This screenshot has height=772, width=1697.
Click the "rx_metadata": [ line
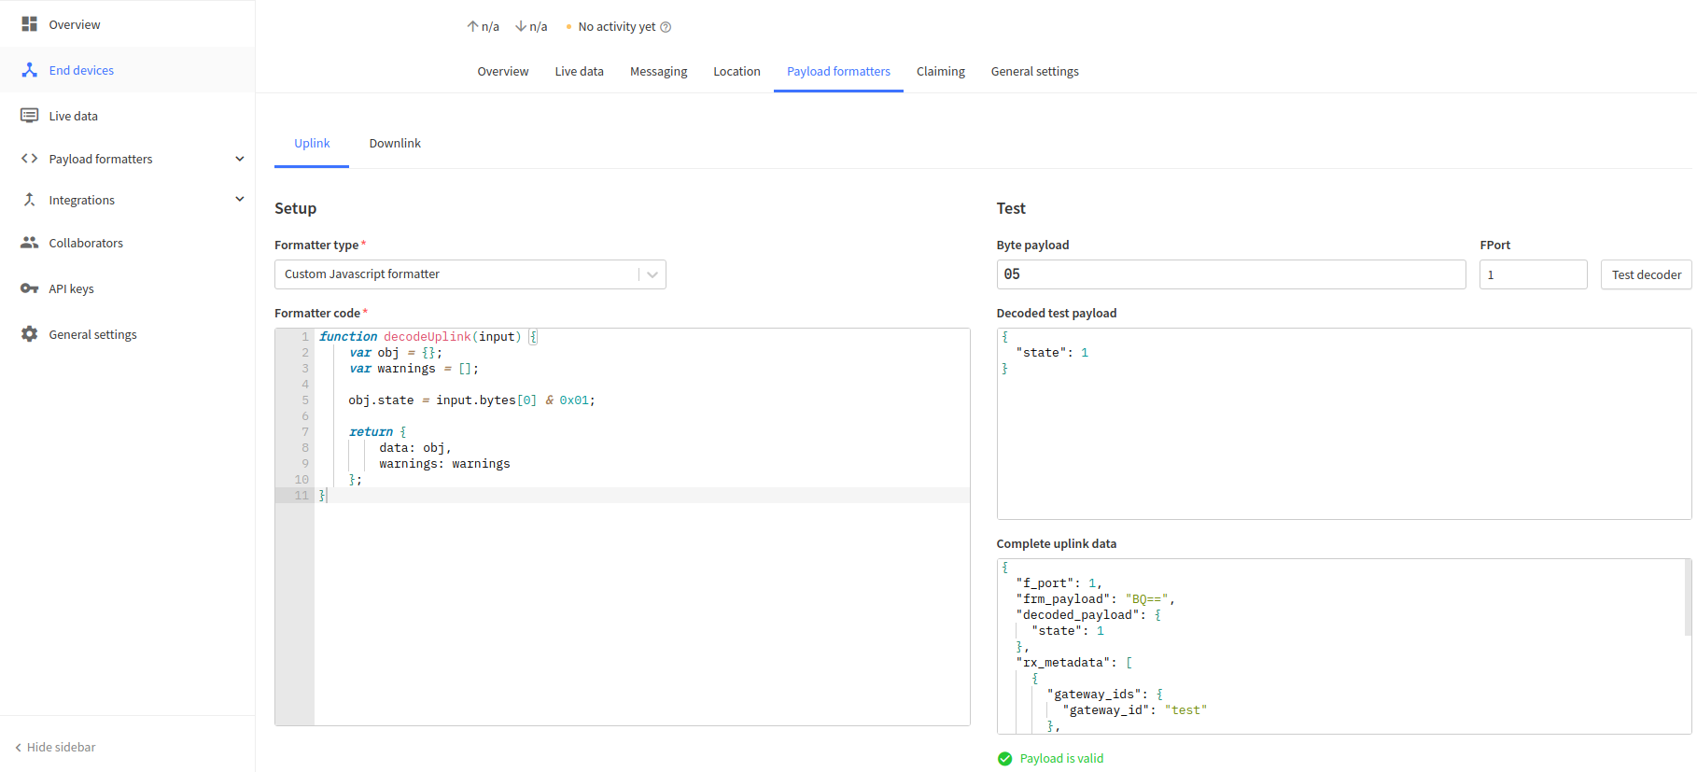(1073, 663)
